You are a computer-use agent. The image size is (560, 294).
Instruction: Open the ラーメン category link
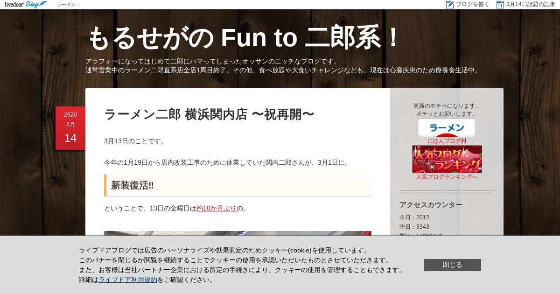(x=66, y=5)
